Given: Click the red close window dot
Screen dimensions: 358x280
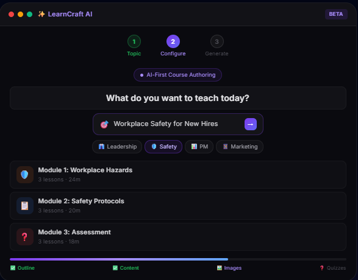Looking at the screenshot, I should (x=11, y=15).
